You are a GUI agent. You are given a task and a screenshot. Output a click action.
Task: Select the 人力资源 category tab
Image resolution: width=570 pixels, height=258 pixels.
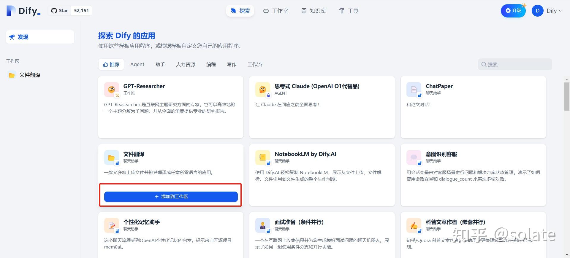click(x=186, y=64)
